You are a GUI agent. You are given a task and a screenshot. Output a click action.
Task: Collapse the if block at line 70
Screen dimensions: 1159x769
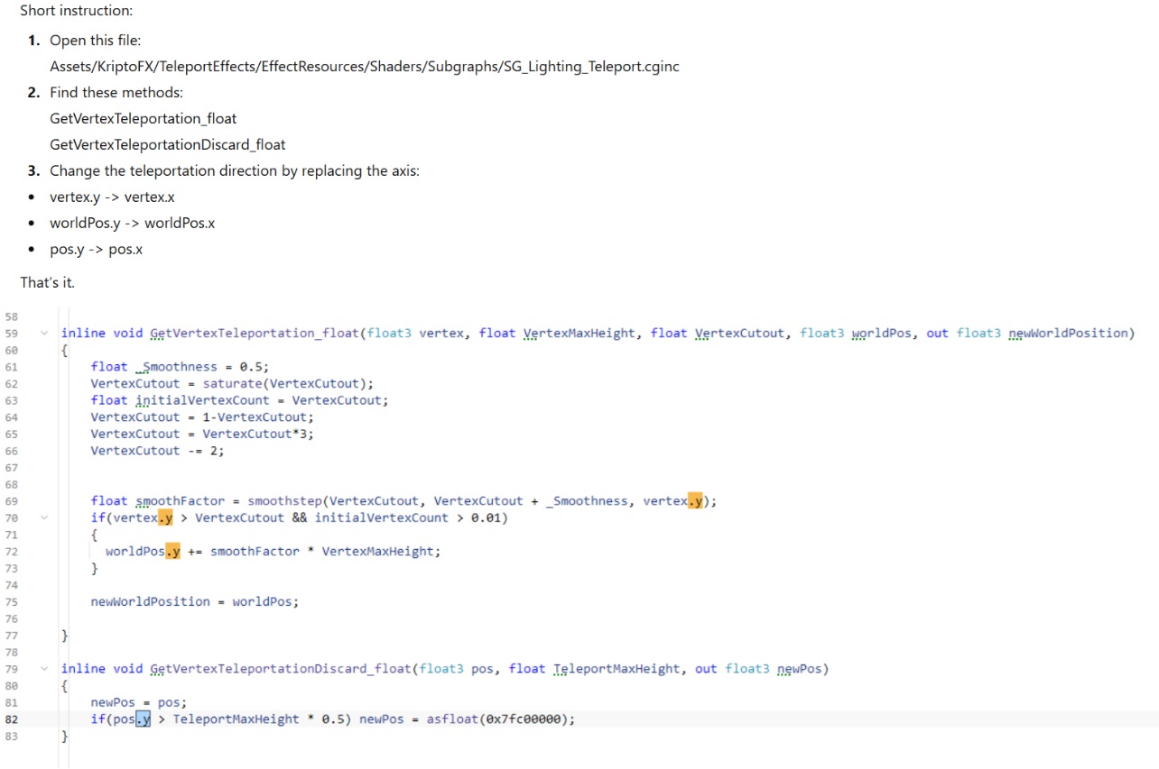coord(44,518)
